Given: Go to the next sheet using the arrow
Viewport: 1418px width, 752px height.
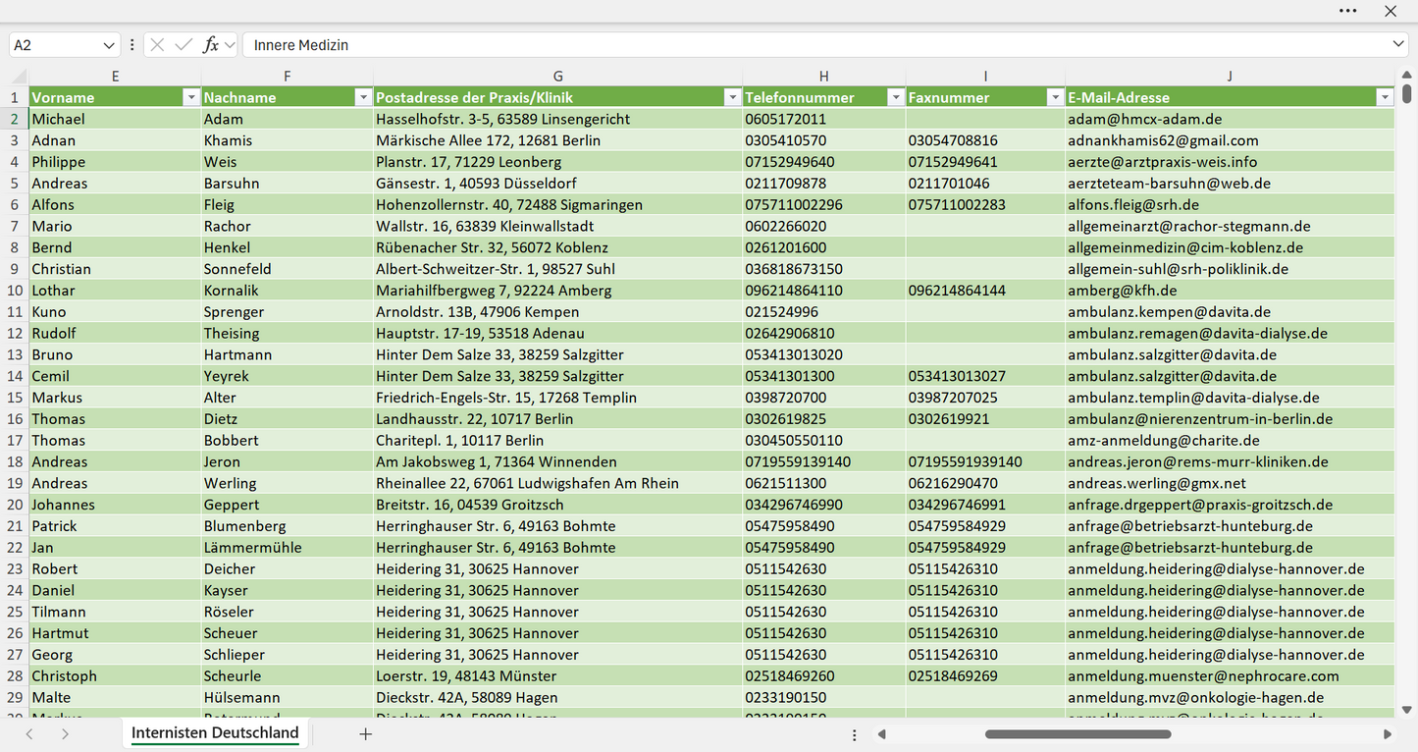Looking at the screenshot, I should click(x=65, y=734).
